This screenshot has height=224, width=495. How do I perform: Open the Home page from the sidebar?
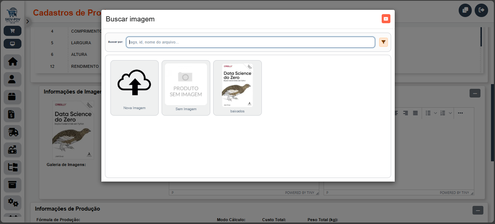tap(13, 62)
